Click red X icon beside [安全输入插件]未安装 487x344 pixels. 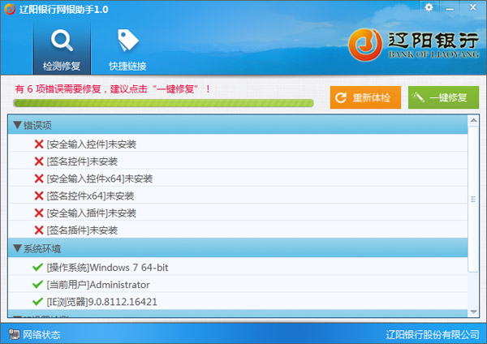coord(39,213)
